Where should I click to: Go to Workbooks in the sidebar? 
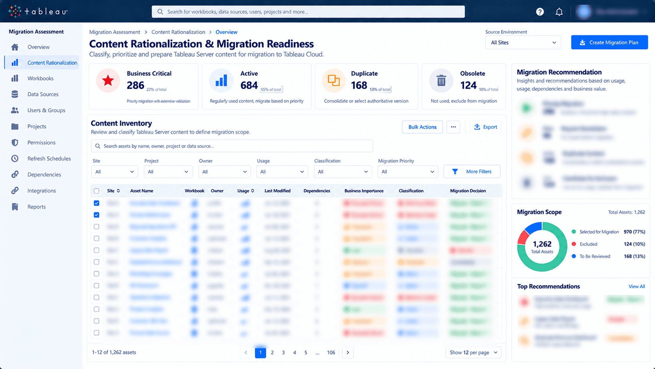40,78
